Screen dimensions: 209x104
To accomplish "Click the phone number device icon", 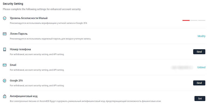I will pyautogui.click(x=5, y=49).
